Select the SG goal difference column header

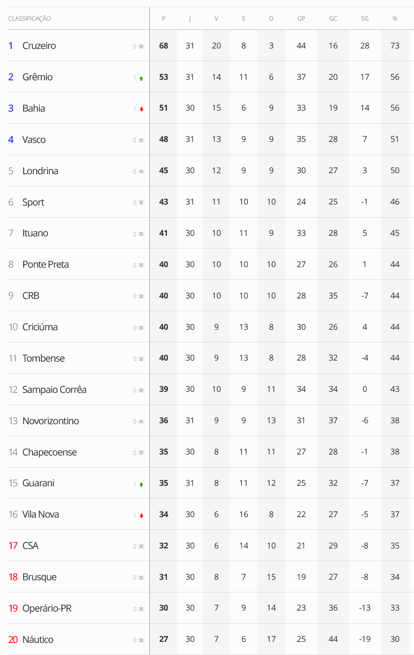(365, 19)
